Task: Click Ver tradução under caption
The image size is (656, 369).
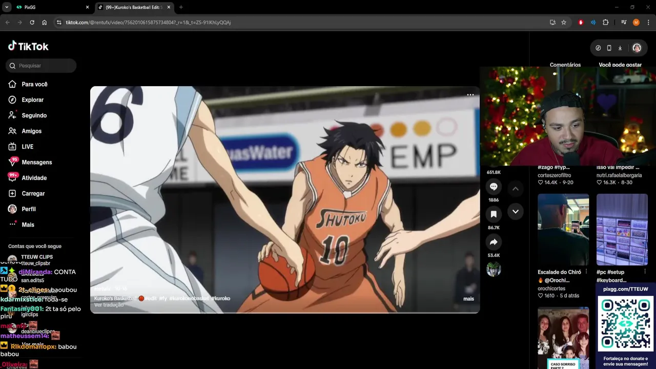Action: pos(109,305)
